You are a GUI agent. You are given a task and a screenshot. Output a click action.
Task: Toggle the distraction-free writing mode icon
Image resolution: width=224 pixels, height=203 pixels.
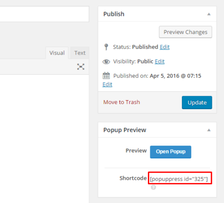[81, 67]
